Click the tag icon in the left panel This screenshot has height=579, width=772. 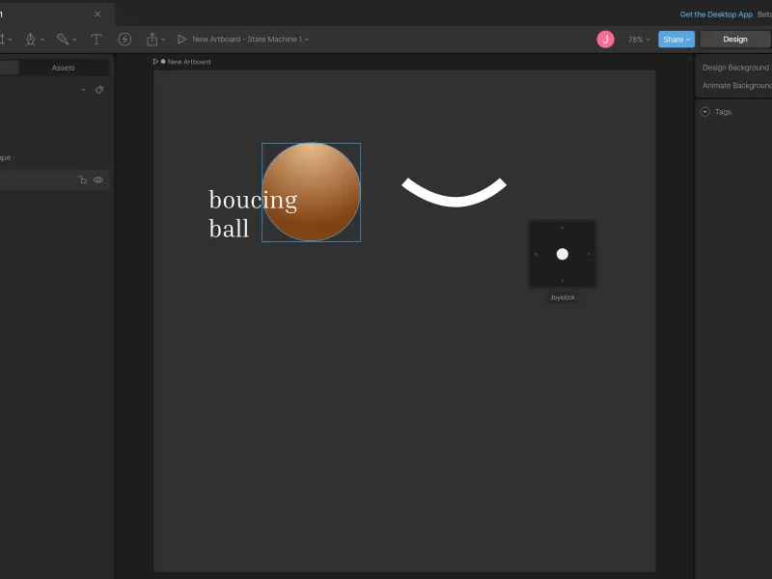click(x=99, y=90)
